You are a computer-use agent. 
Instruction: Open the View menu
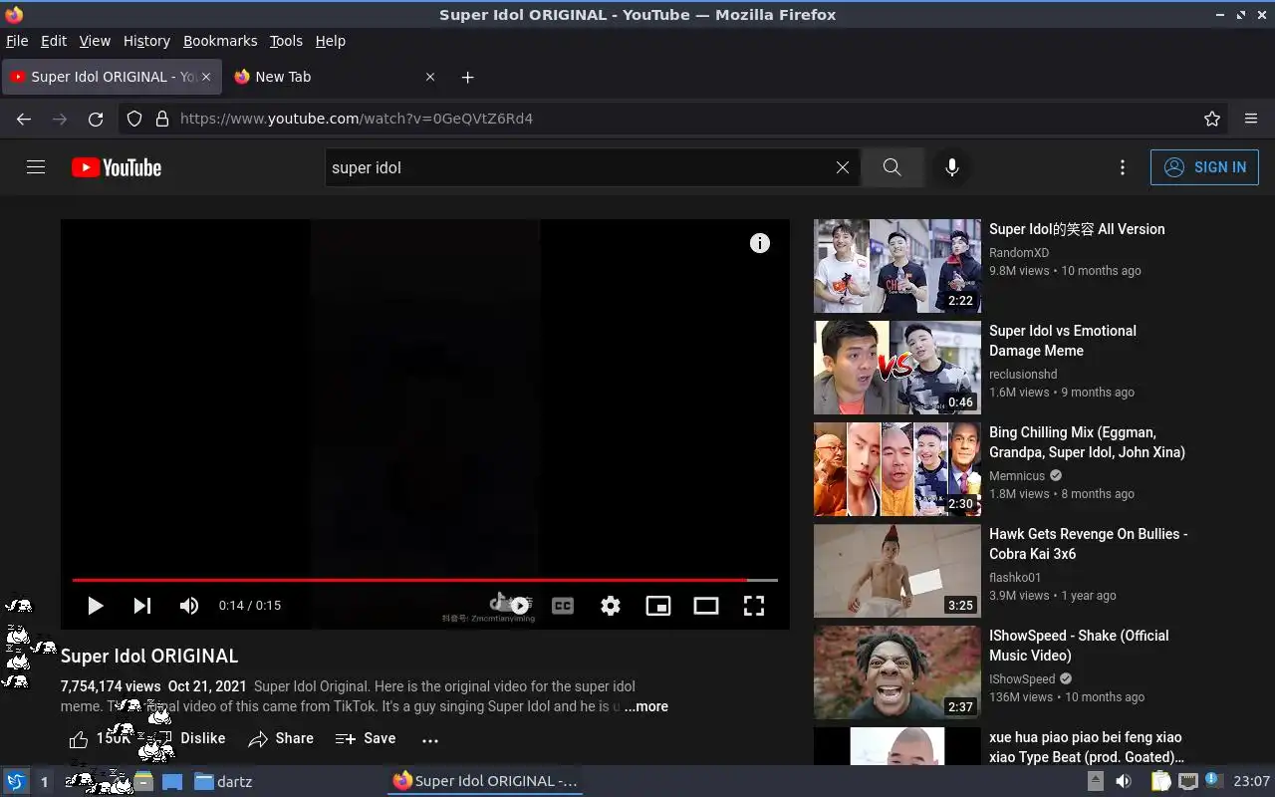point(95,41)
